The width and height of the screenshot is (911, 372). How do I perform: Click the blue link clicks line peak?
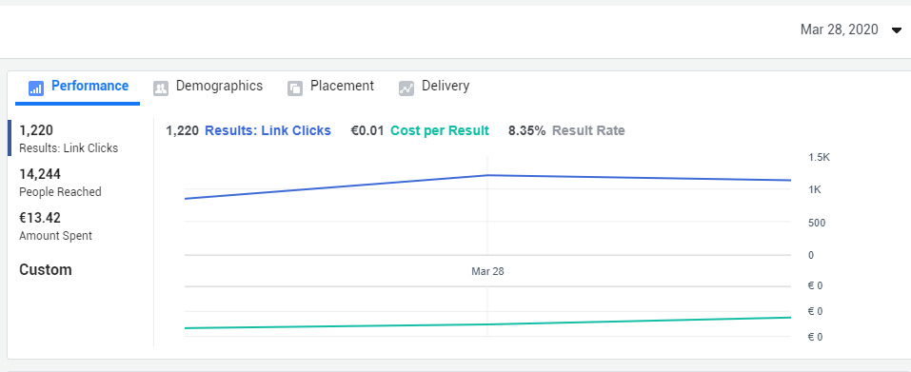[x=487, y=175]
